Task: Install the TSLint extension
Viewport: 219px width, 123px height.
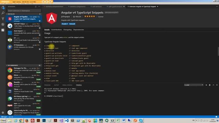Action: pos(38,94)
